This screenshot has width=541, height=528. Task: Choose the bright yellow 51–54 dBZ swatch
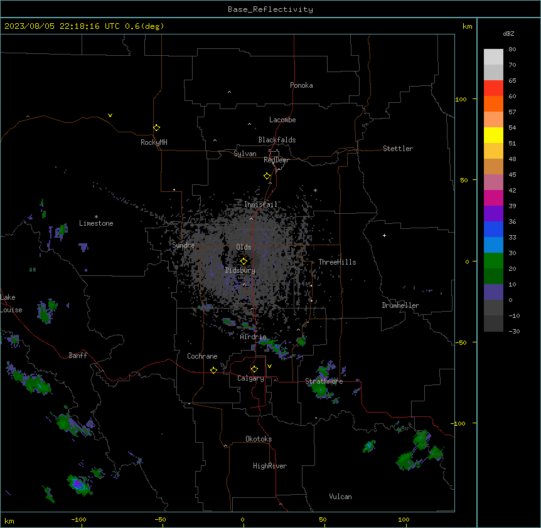(493, 135)
